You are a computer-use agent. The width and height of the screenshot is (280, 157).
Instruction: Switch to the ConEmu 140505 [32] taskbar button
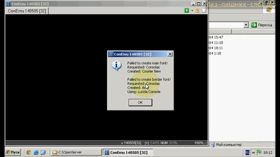click(x=128, y=153)
